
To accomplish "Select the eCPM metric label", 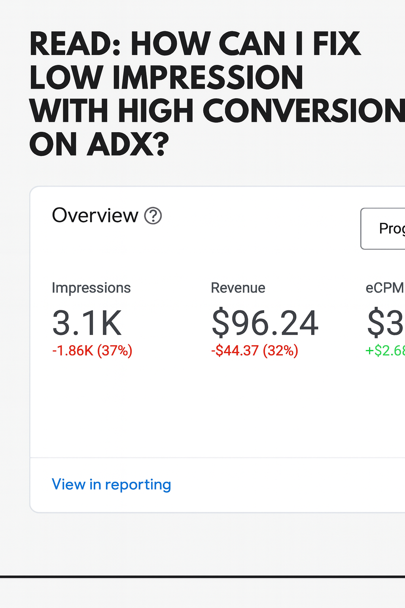I will [384, 288].
